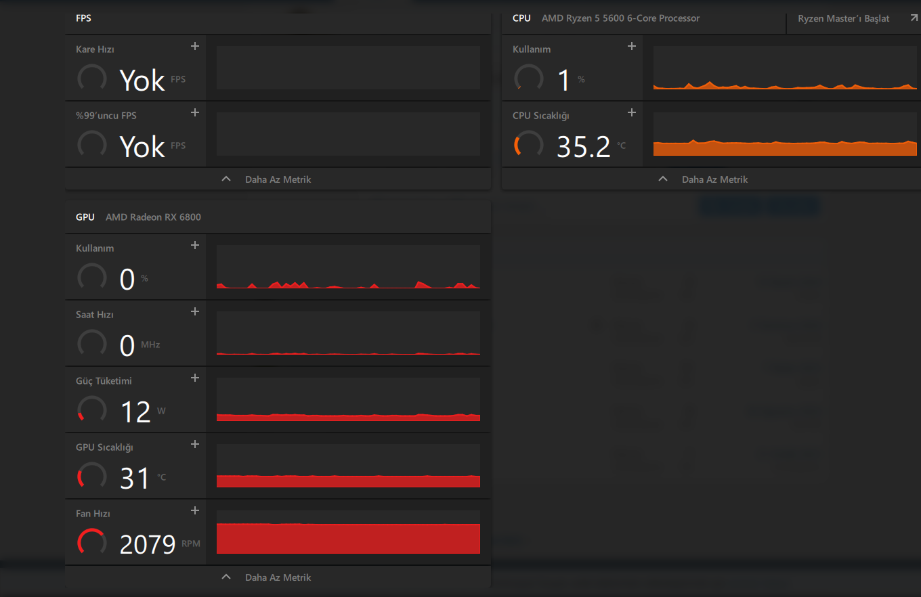
Task: Collapse CPU metrics with Daha Az Metrik
Action: pyautogui.click(x=711, y=179)
